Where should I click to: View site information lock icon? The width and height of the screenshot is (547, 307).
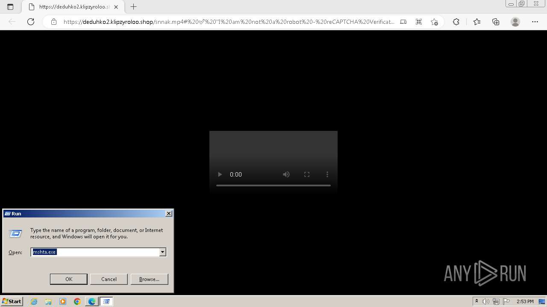click(x=54, y=22)
